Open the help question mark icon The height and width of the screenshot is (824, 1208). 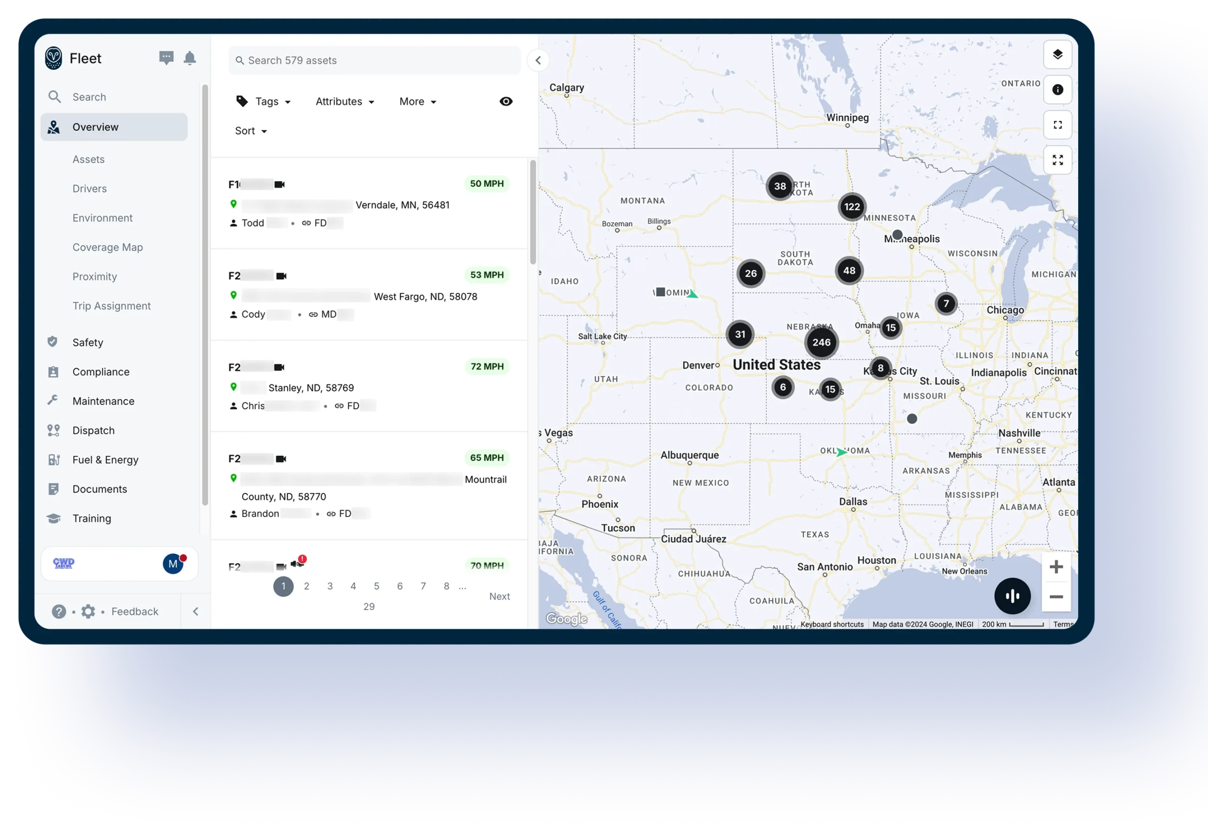tap(59, 611)
